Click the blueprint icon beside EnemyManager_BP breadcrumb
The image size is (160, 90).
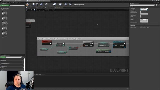tap(35, 10)
